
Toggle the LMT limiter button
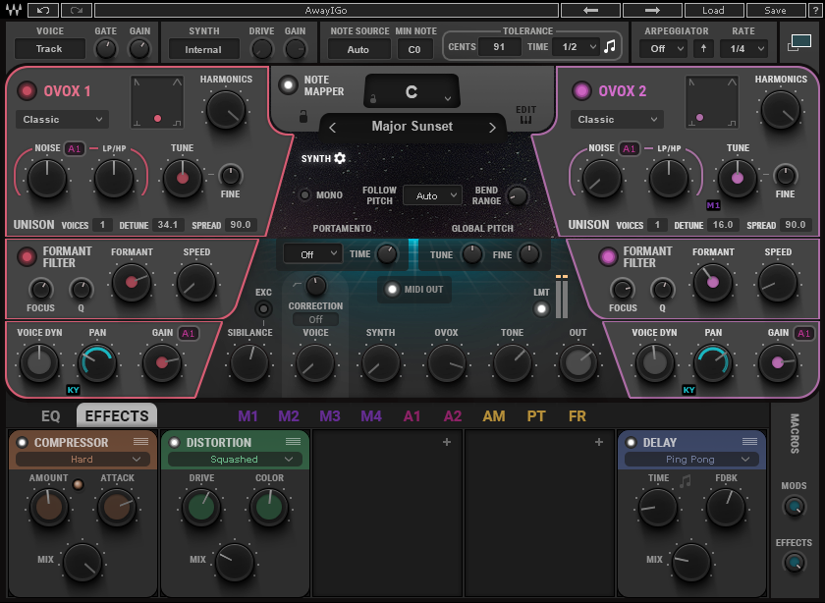pyautogui.click(x=541, y=309)
